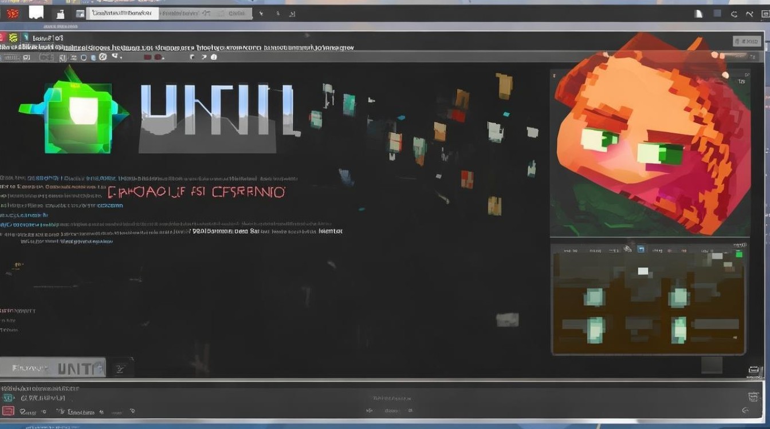Click the yellow-green striped icon in the second row

tap(13, 38)
